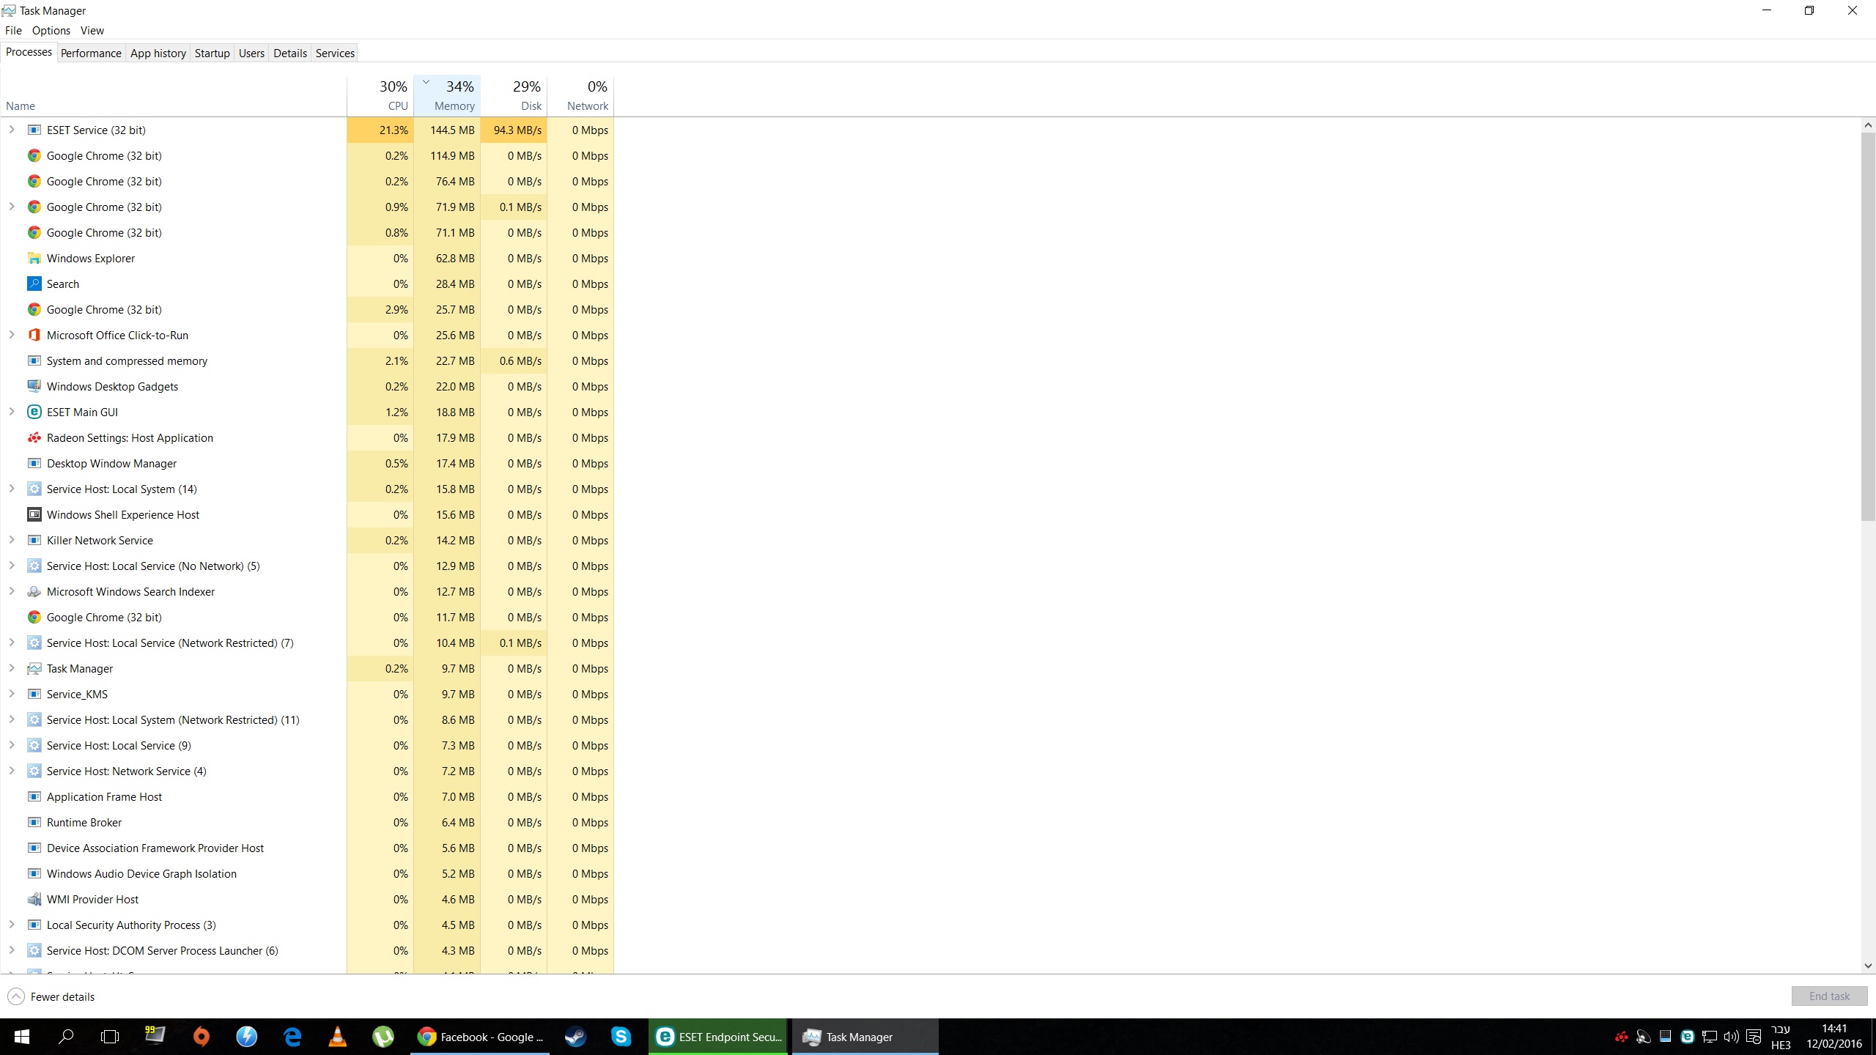The height and width of the screenshot is (1055, 1876).
Task: Open Skype from the taskbar
Action: (x=621, y=1037)
